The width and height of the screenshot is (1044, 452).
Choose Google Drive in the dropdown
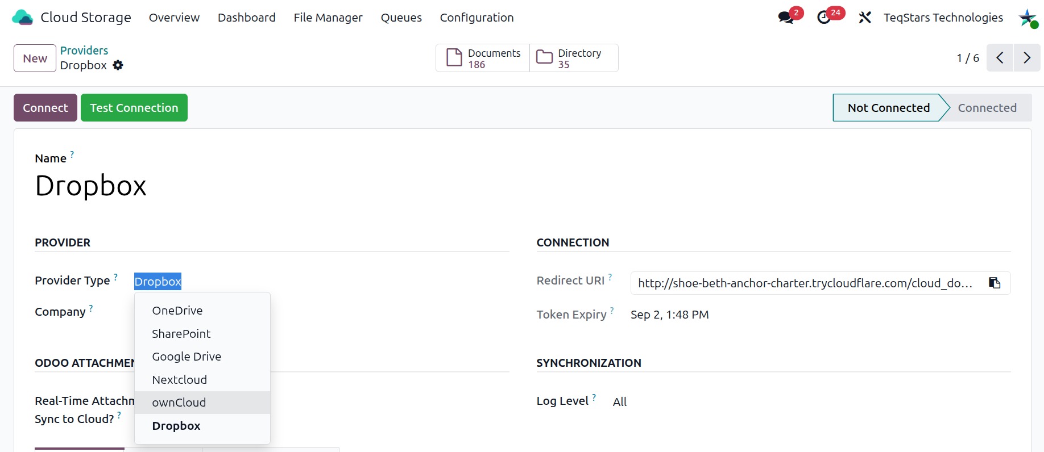[x=202, y=357]
